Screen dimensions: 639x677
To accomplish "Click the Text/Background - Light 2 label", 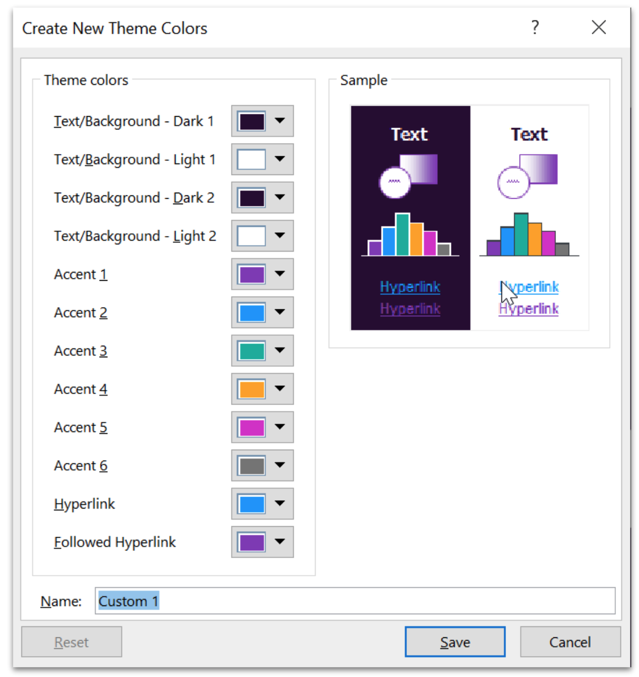I will click(x=135, y=236).
